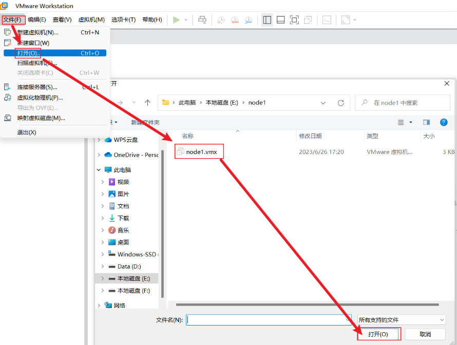The image size is (457, 345).
Task: Click the green power-on play icon
Action: point(176,20)
